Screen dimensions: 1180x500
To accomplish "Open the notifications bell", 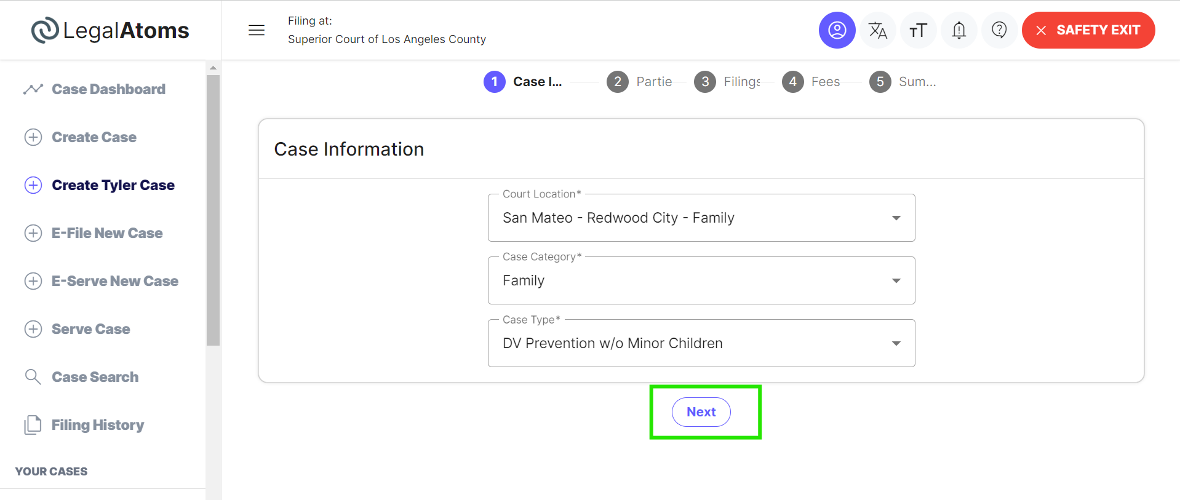I will point(959,30).
